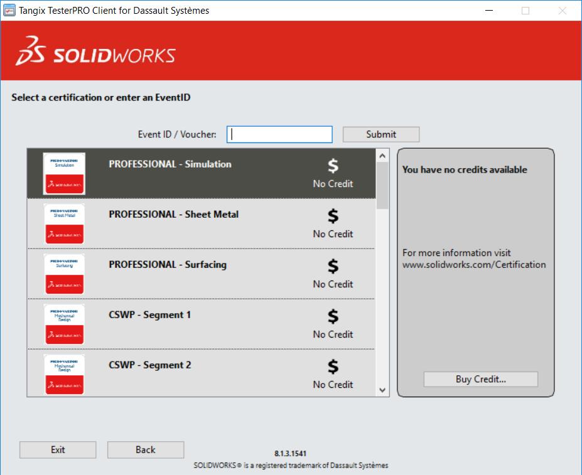Viewport: 582px width, 475px height.
Task: Click 'You have no credits available' message
Action: 465,169
